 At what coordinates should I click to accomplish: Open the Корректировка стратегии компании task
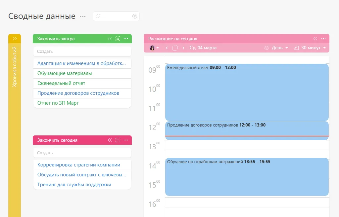pos(79,165)
